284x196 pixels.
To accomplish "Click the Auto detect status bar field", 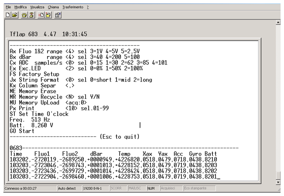I will point(67,189).
